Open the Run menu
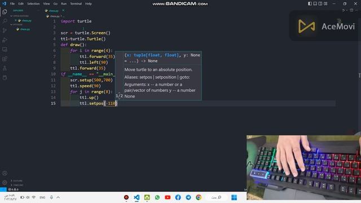 point(64,4)
